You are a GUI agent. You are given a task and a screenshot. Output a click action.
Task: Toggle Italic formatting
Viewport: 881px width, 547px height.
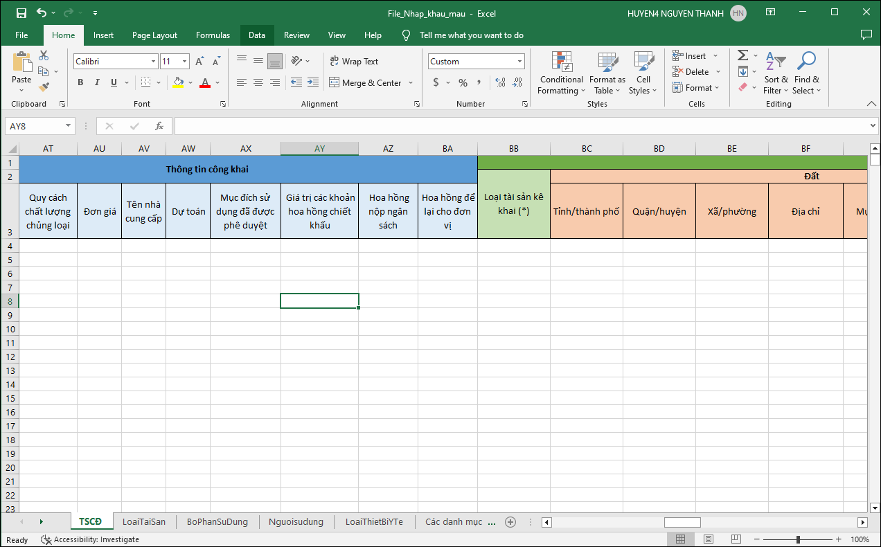97,82
